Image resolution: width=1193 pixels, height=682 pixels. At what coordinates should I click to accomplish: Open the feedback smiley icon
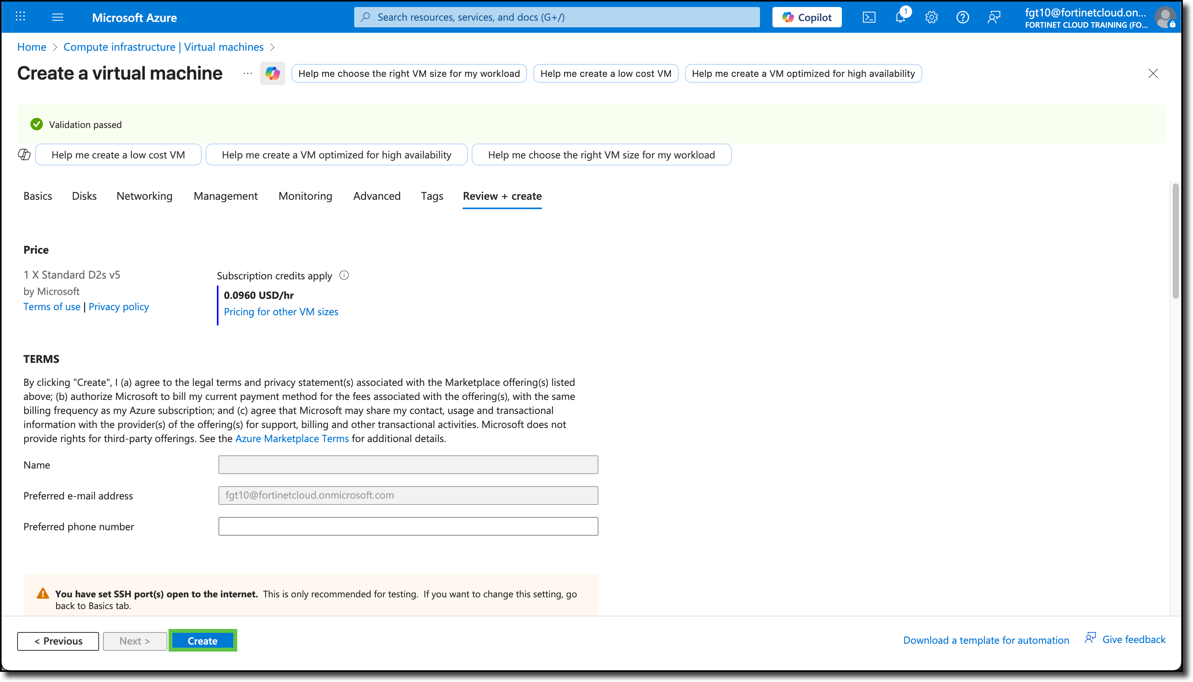point(994,17)
